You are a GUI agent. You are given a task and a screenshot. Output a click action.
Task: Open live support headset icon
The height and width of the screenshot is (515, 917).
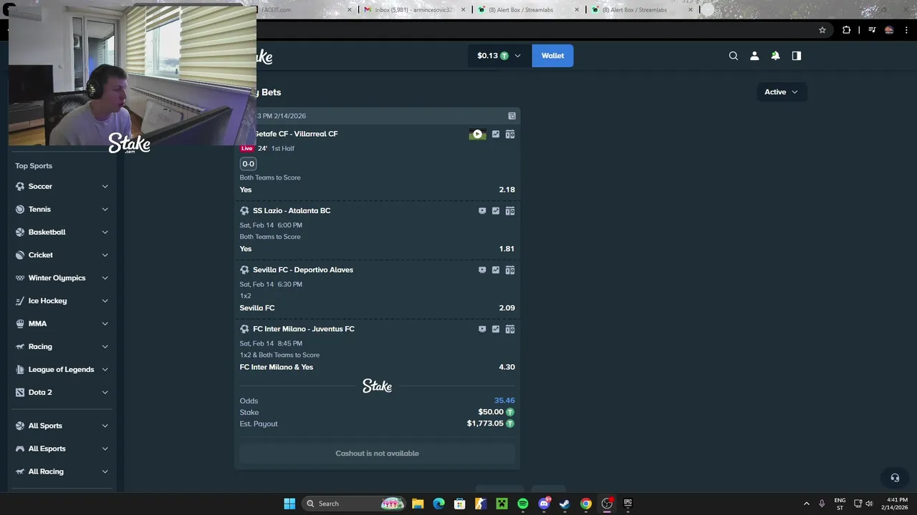[x=895, y=478]
